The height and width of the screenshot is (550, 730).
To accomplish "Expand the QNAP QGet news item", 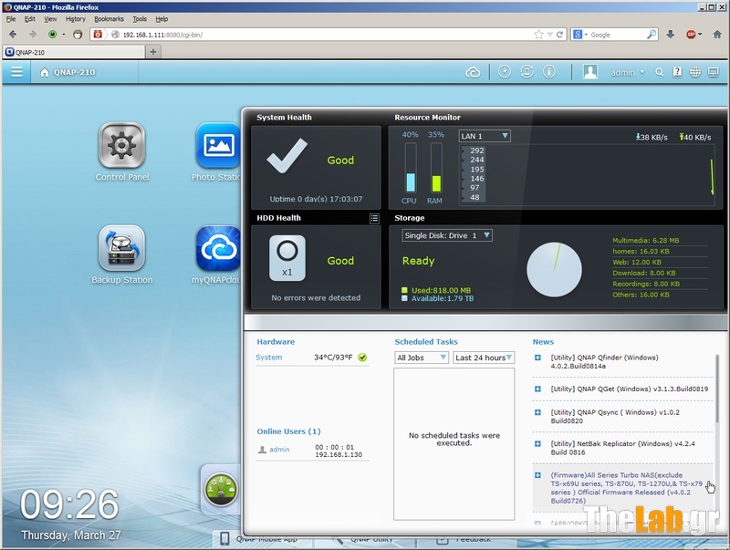I will pyautogui.click(x=537, y=389).
